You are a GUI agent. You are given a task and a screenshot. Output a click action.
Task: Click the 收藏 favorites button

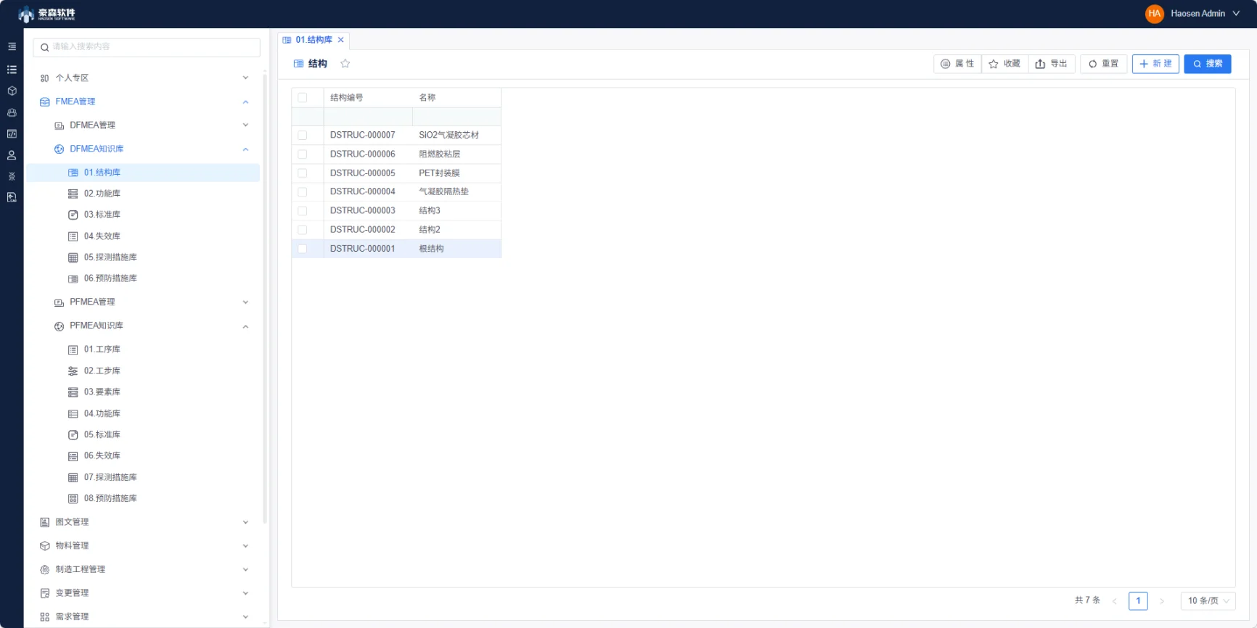pyautogui.click(x=1004, y=64)
